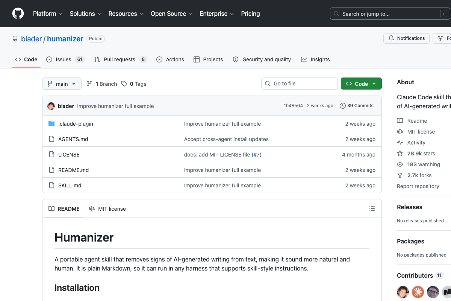Expand the Solutions menu

pyautogui.click(x=86, y=14)
